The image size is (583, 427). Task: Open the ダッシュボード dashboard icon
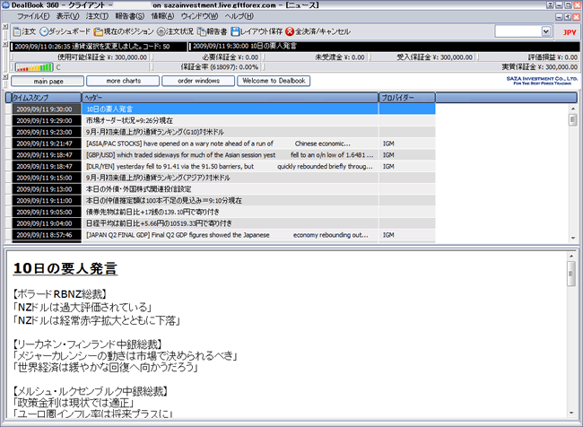point(44,31)
